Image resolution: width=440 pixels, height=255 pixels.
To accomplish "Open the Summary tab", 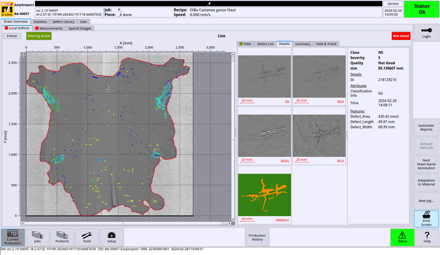I will [x=302, y=44].
